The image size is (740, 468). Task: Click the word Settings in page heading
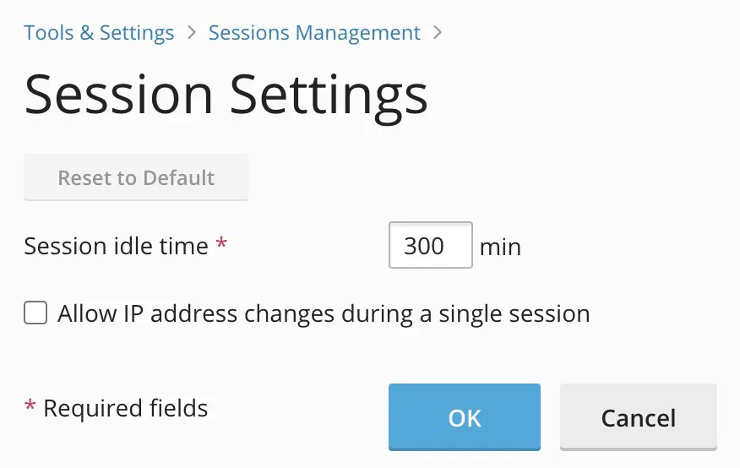click(x=329, y=95)
